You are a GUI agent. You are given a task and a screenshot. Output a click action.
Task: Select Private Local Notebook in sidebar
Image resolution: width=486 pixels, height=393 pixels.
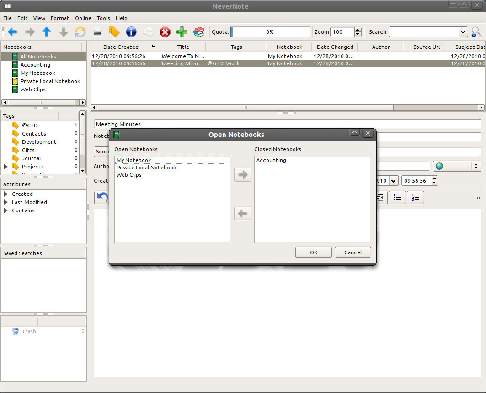click(50, 81)
